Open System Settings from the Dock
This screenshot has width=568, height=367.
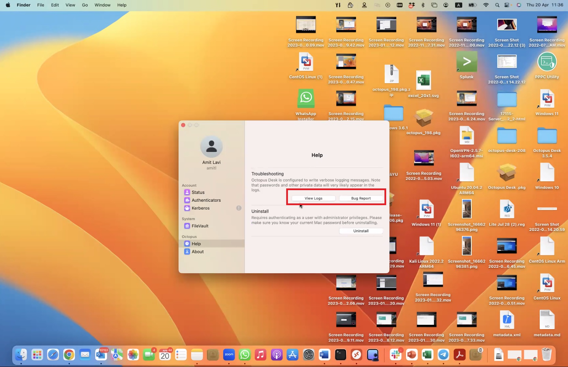pyautogui.click(x=309, y=355)
